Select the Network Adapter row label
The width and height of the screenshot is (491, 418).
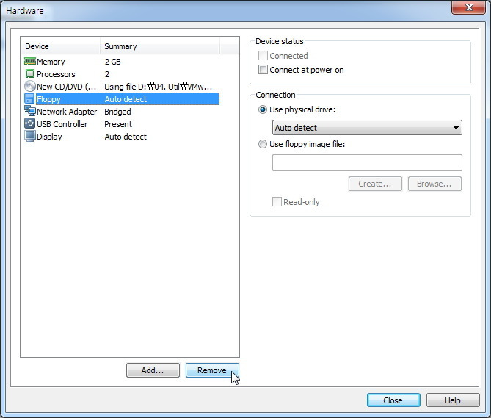coord(67,112)
